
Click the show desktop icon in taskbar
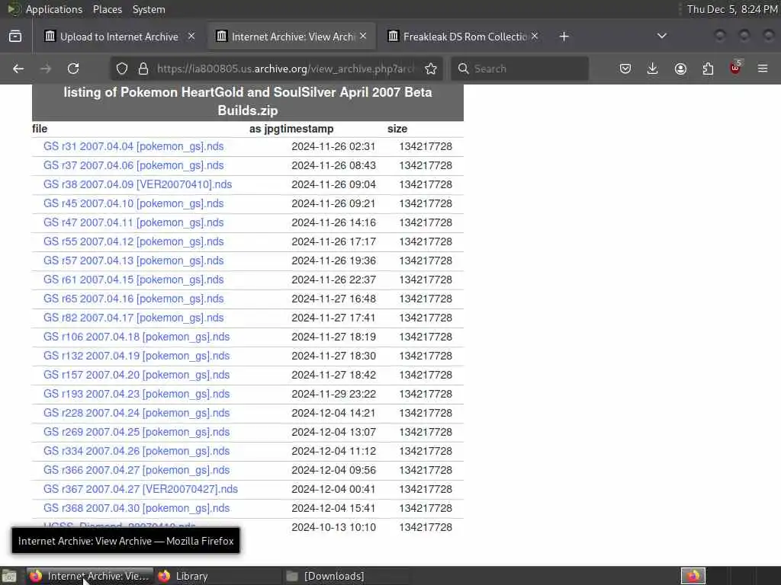(9, 576)
